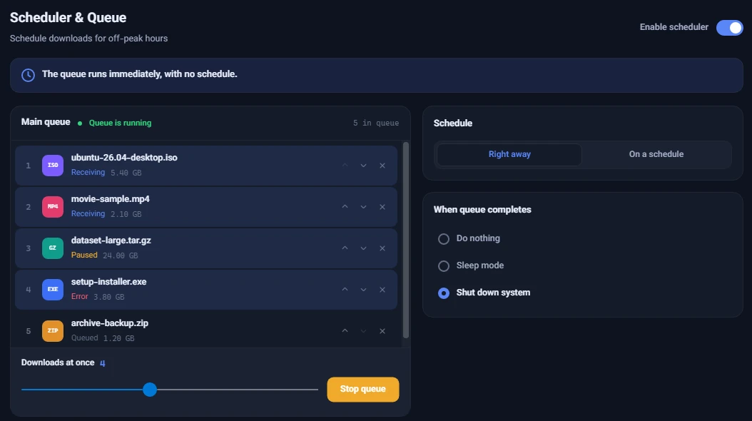The height and width of the screenshot is (421, 752).
Task: Move setup-installer.exe up in queue
Action: click(x=345, y=290)
